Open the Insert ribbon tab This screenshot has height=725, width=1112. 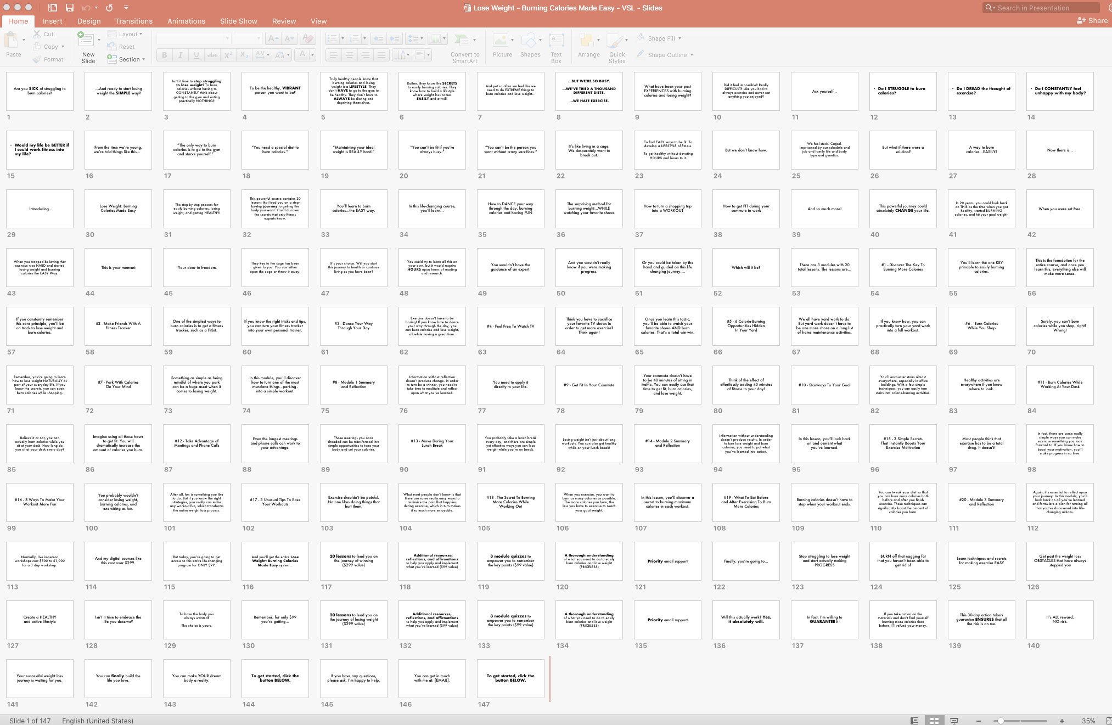point(52,21)
